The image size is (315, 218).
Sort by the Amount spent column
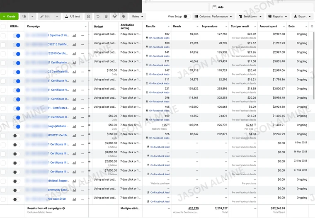coord(272,27)
